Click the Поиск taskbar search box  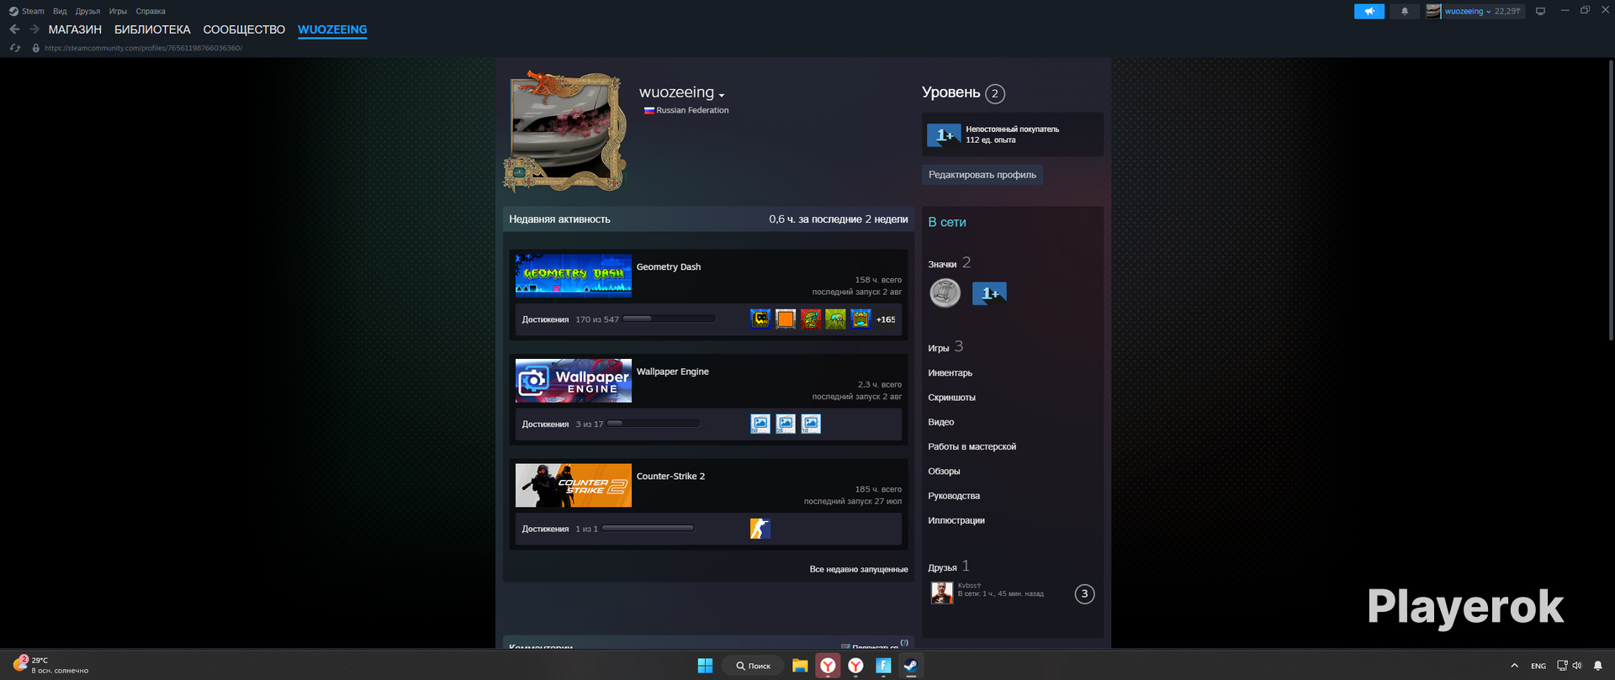point(754,666)
